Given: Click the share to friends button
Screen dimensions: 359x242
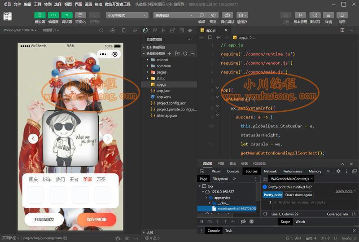Looking at the screenshot, I should tap(44, 220).
